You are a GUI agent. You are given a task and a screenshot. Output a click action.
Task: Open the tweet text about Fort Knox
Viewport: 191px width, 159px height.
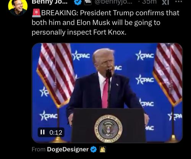click(x=105, y=23)
